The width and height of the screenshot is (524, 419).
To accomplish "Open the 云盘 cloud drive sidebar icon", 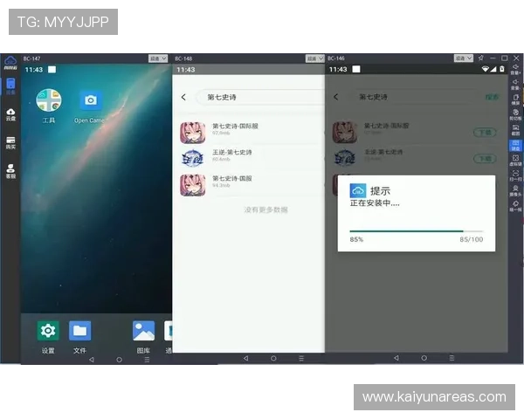I will pyautogui.click(x=10, y=114).
